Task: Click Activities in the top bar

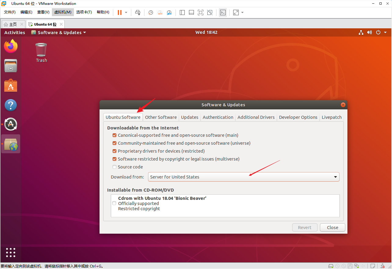Action: click(x=15, y=33)
